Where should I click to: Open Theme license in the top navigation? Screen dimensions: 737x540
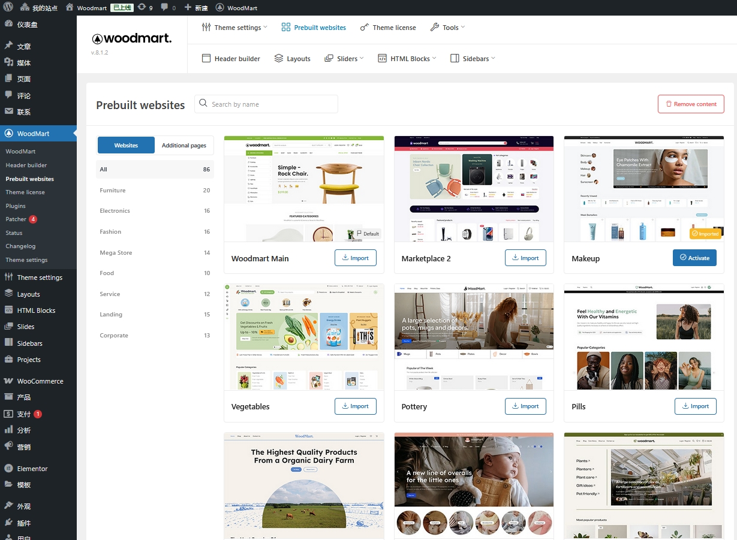388,28
